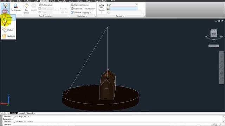The image size is (225, 126).
Task: Expand the Materials panel title
Action: 82,16
